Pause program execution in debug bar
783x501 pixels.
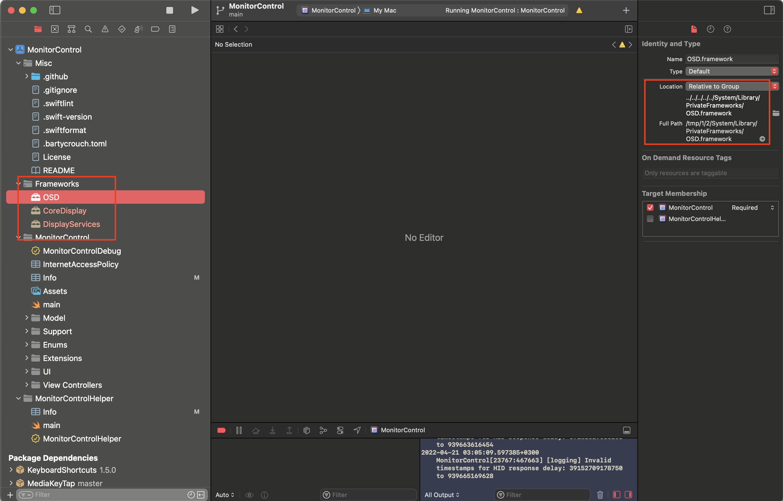point(239,430)
